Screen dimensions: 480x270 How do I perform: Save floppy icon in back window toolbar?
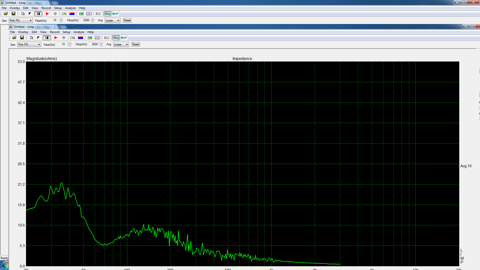[13, 14]
